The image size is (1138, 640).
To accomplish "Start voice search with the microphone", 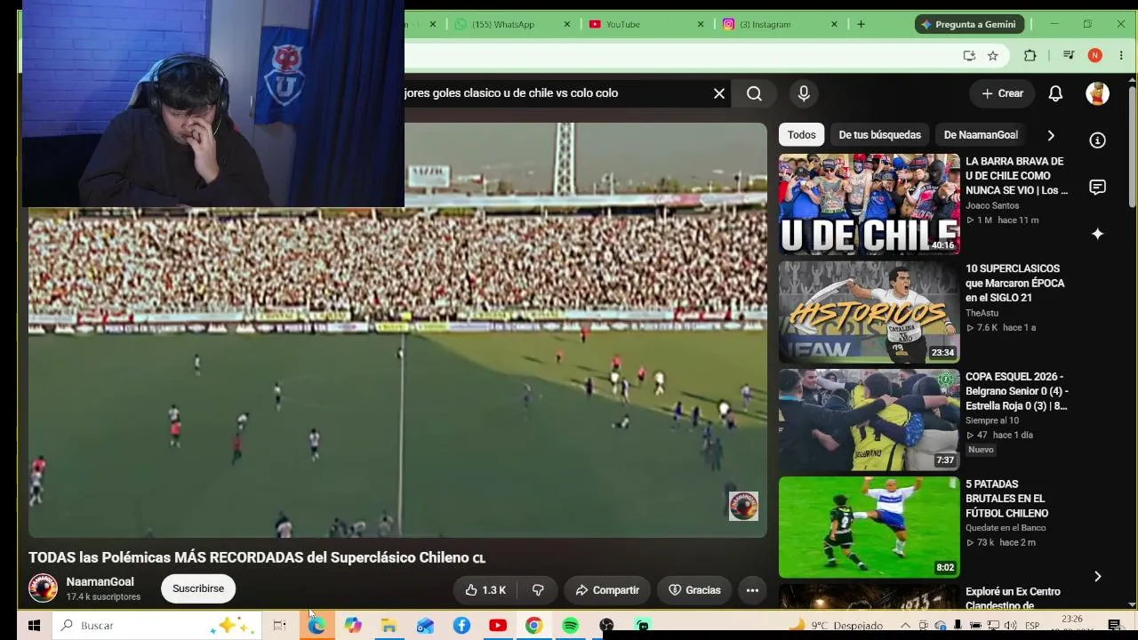I will pyautogui.click(x=804, y=93).
